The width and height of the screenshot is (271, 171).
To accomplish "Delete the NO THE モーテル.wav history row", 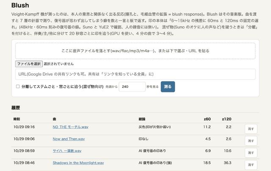I will pyautogui.click(x=251, y=129).
